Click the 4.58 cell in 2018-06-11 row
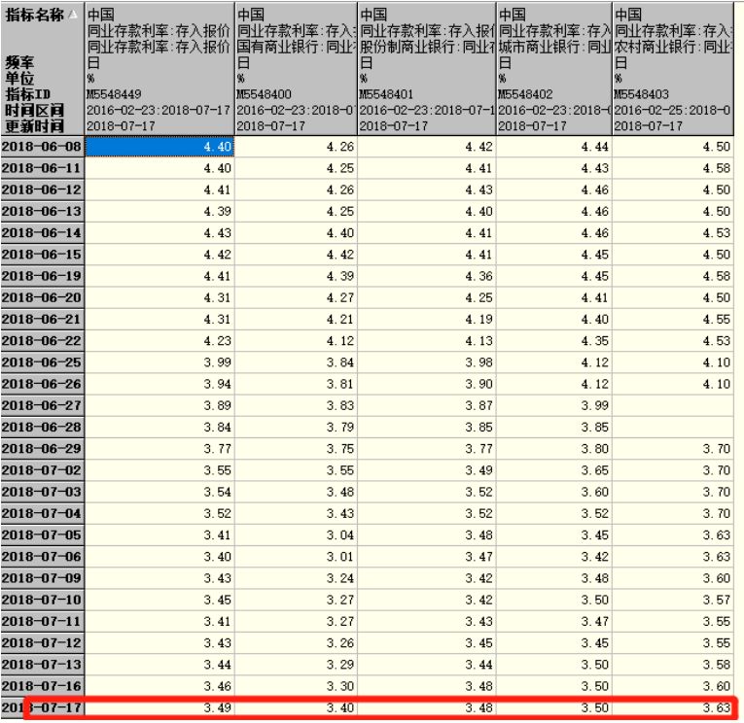Viewport: 744px width, 723px height. pyautogui.click(x=673, y=168)
